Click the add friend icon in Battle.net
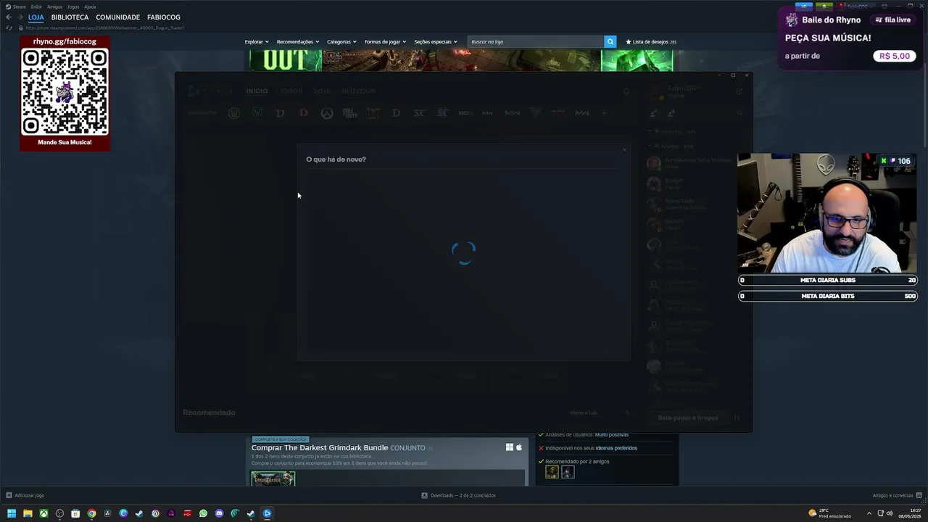 [654, 113]
